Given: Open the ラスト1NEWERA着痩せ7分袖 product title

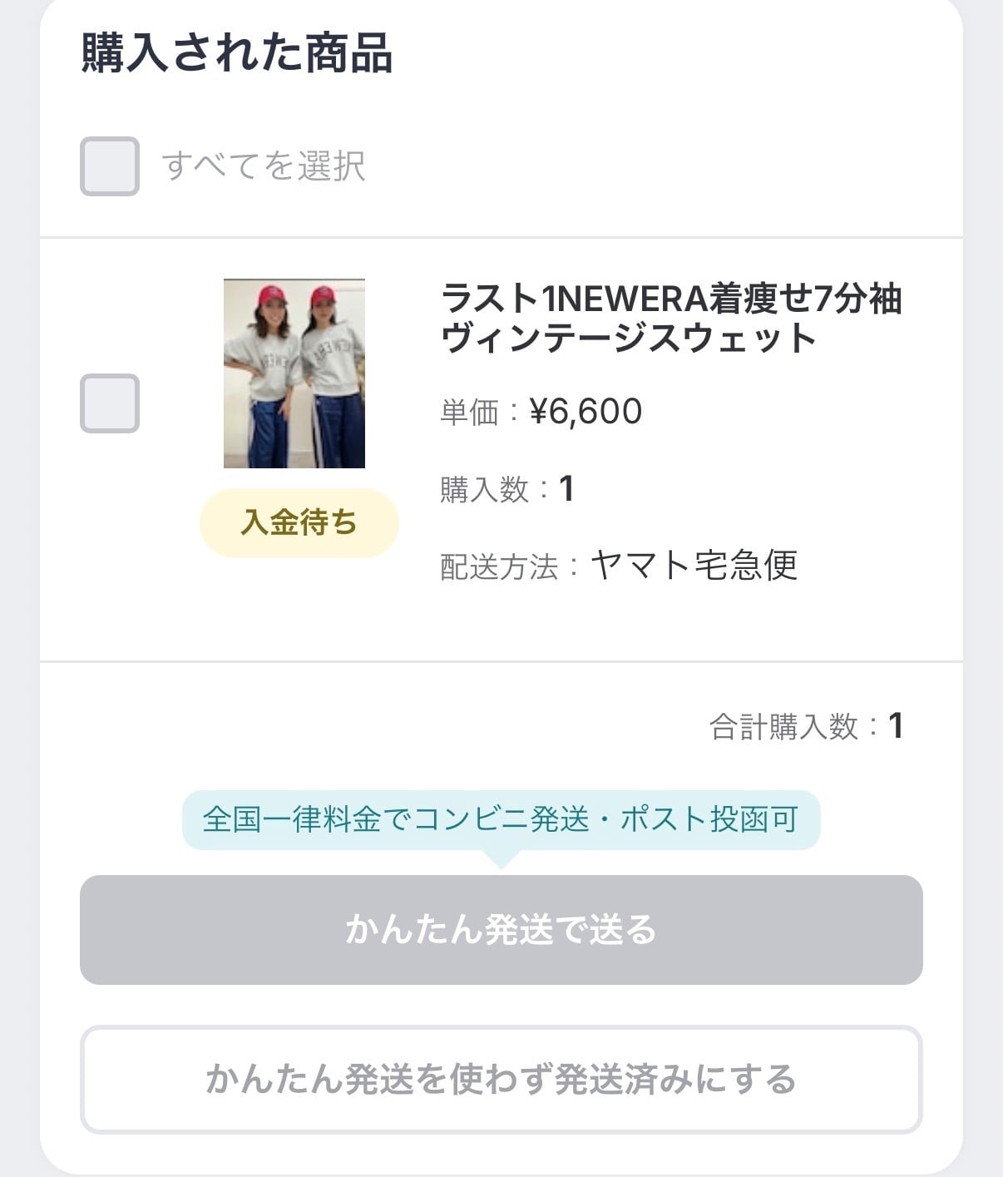Looking at the screenshot, I should [670, 299].
